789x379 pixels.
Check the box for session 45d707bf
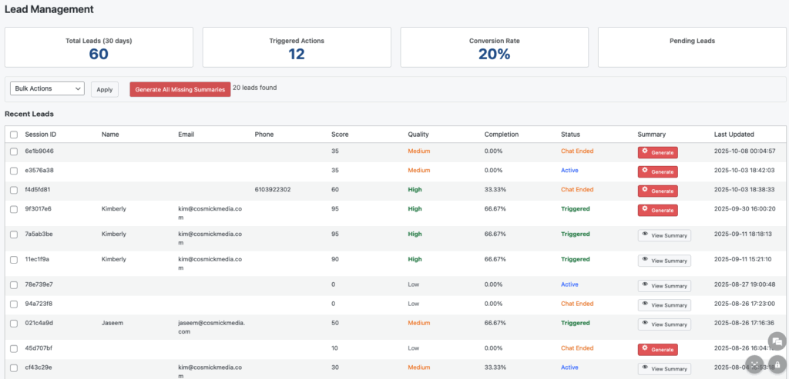(14, 348)
